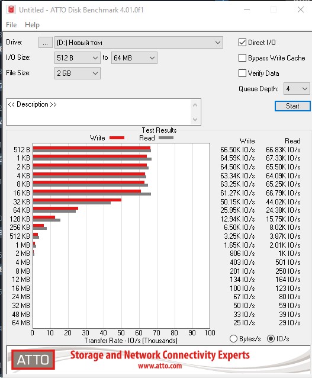Expand the 512 B minimum I/O size dropdown
The width and height of the screenshot is (312, 378).
point(78,58)
